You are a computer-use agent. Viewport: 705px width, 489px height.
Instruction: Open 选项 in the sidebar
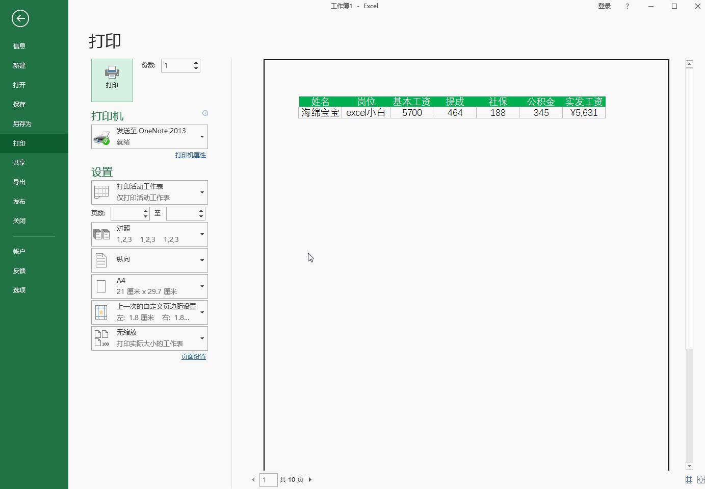pyautogui.click(x=34, y=290)
